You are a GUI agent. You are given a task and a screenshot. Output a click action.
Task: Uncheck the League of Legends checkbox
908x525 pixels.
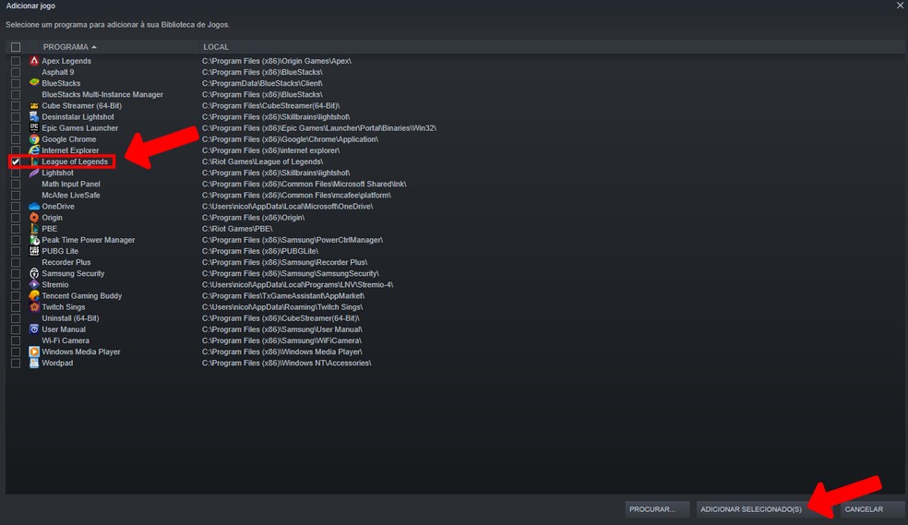(x=16, y=161)
